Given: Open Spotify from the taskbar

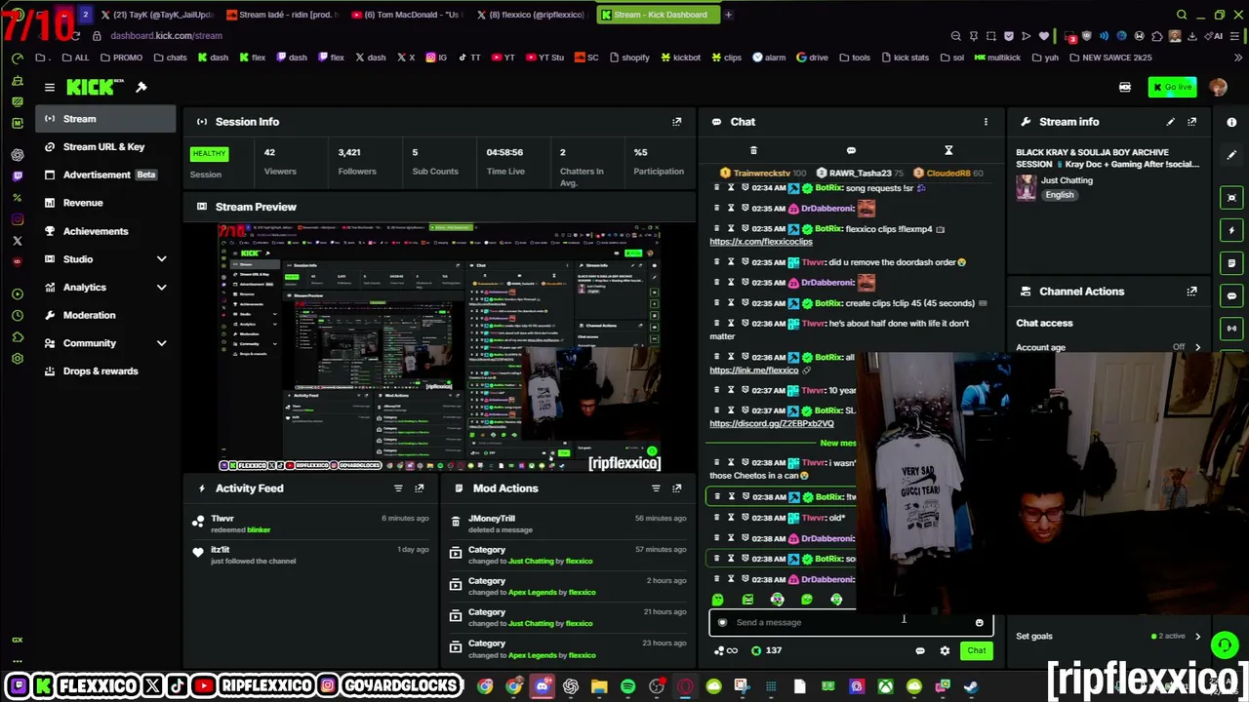Looking at the screenshot, I should click(x=628, y=686).
